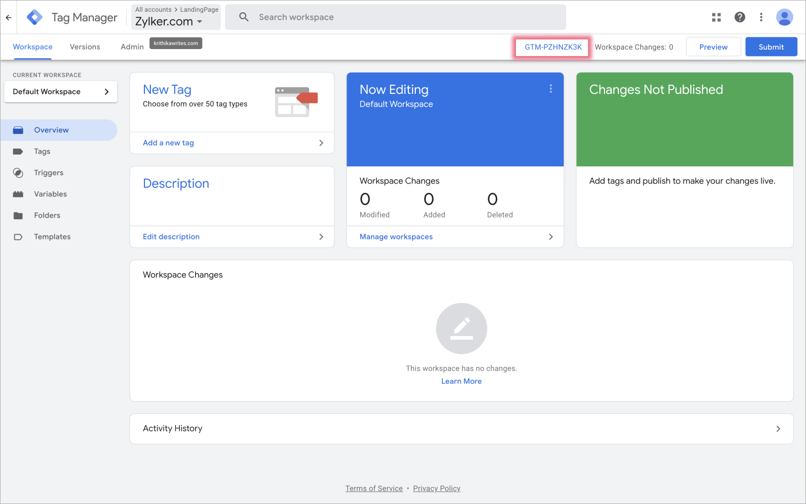Open the Zylker.com container dropdown
The image size is (806, 504).
170,22
